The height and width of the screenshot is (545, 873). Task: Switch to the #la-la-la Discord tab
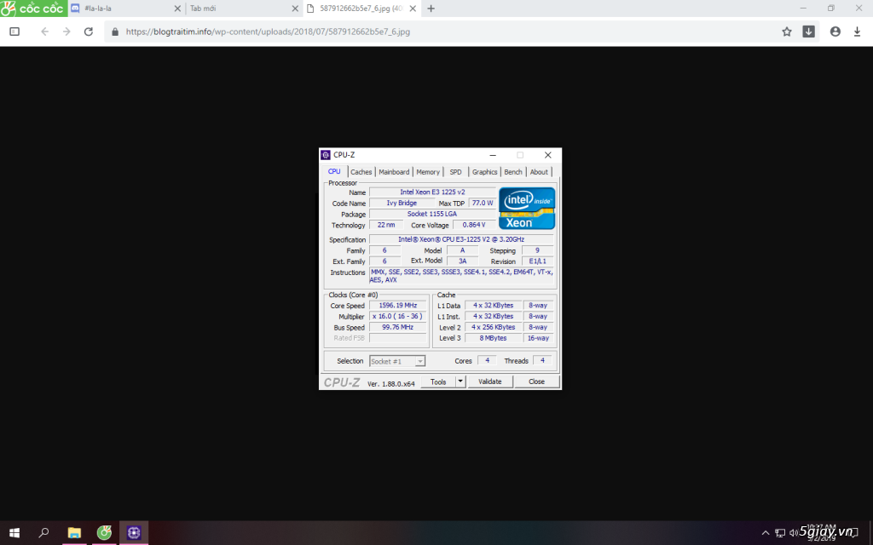point(127,9)
